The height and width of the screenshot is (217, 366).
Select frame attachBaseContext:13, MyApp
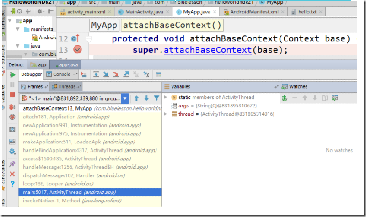90,108
